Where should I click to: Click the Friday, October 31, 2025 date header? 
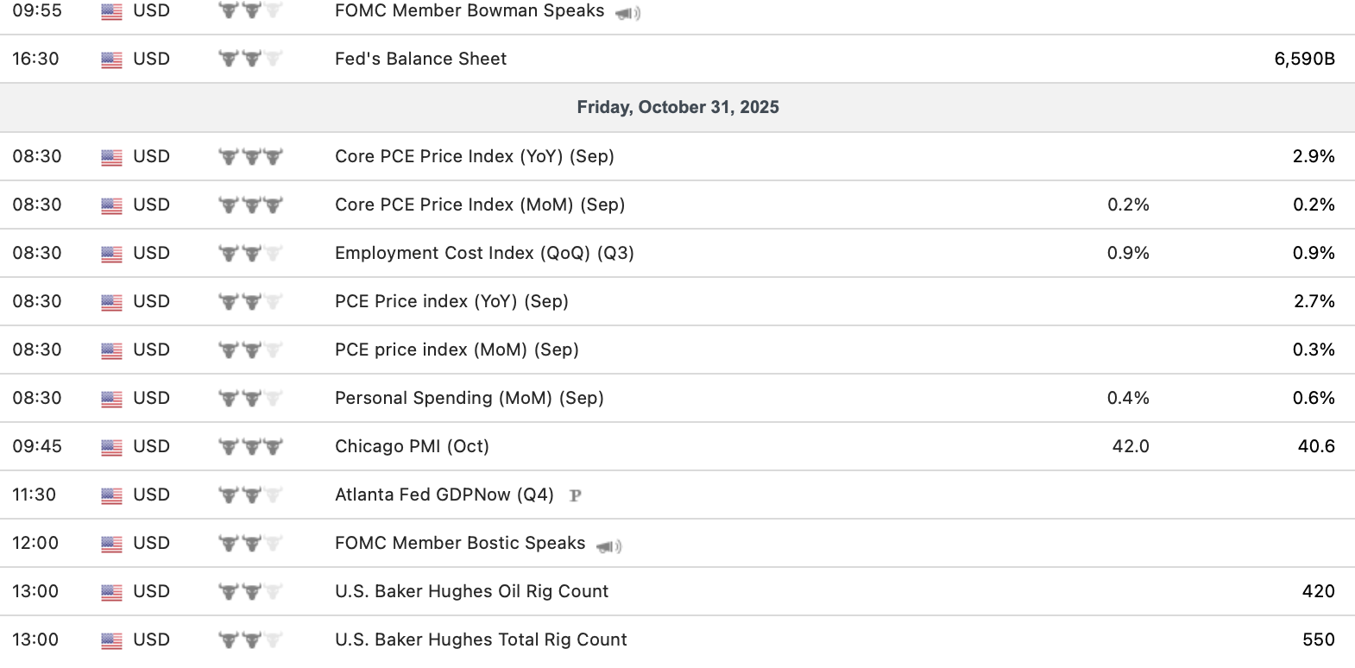[x=677, y=107]
